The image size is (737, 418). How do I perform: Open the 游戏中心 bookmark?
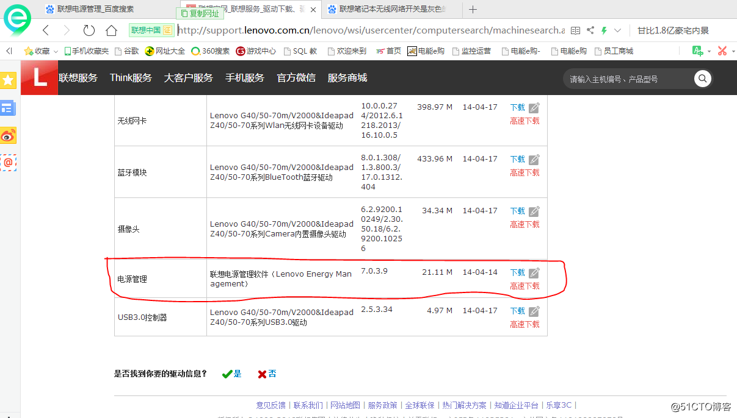tap(256, 51)
